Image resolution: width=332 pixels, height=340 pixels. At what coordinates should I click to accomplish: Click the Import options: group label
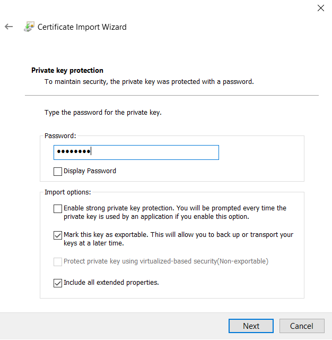coord(68,192)
